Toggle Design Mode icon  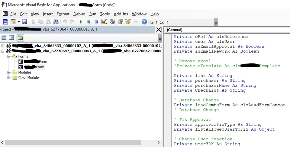[x=104, y=22]
